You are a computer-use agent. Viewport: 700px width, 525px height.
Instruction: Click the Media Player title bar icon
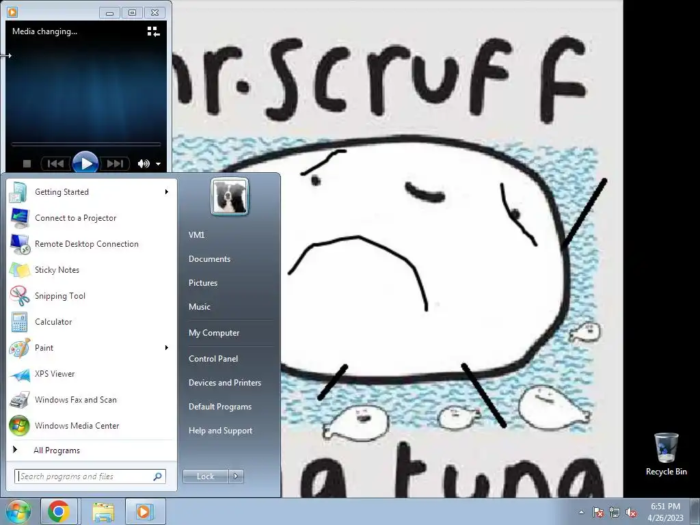coord(12,12)
